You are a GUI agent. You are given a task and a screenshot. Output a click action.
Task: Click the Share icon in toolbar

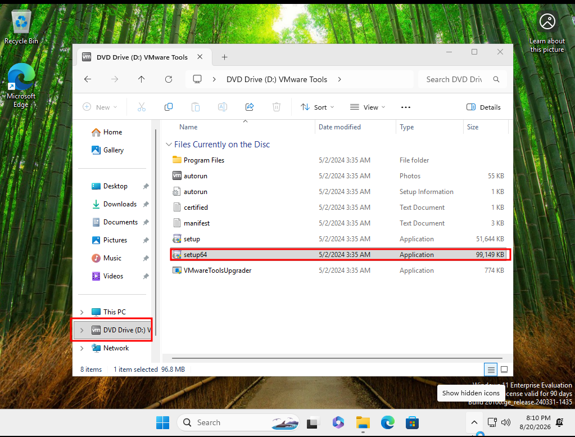250,107
